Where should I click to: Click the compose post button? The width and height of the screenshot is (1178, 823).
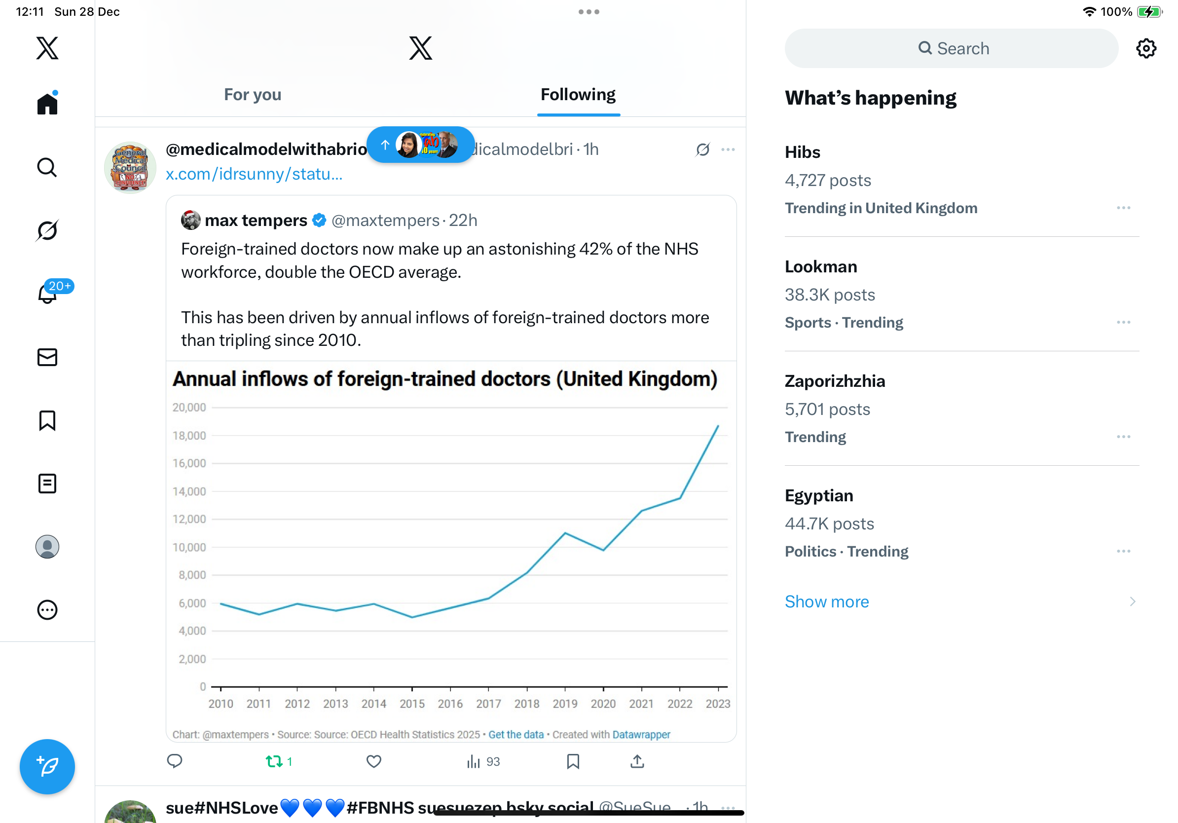tap(47, 767)
